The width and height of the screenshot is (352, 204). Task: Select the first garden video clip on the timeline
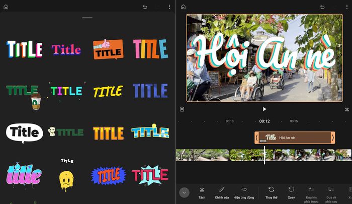[x=202, y=155]
